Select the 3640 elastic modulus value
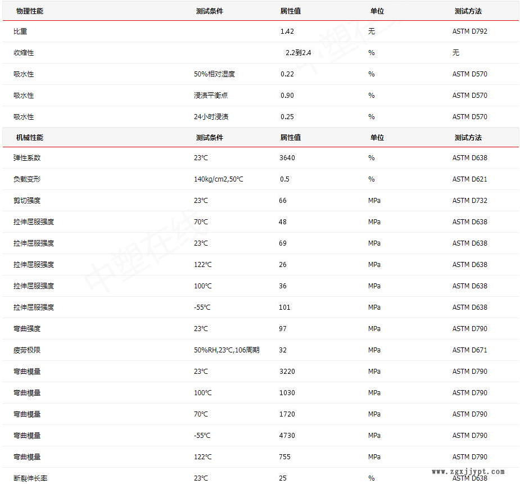This screenshot has width=520, height=484. coord(287,158)
